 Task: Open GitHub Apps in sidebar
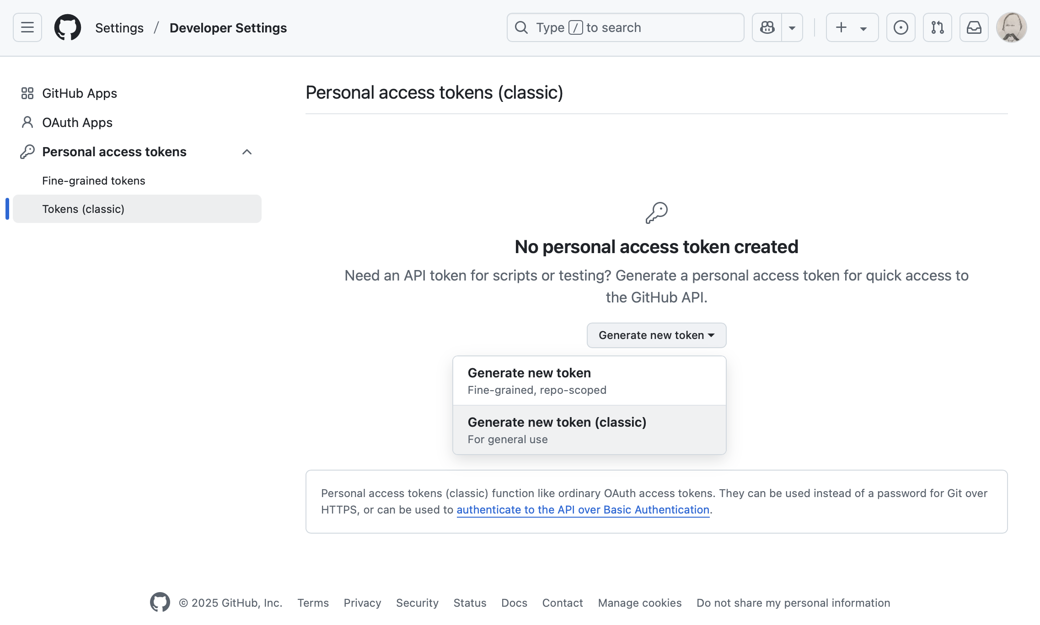point(79,93)
